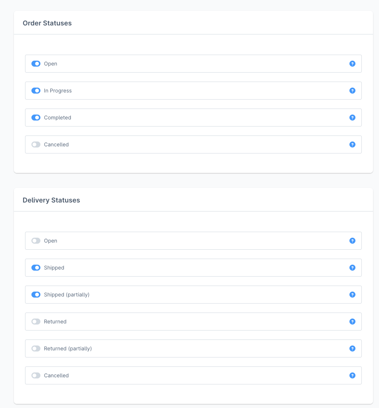
Task: Open help for Returned (partially) status
Action: pyautogui.click(x=352, y=348)
